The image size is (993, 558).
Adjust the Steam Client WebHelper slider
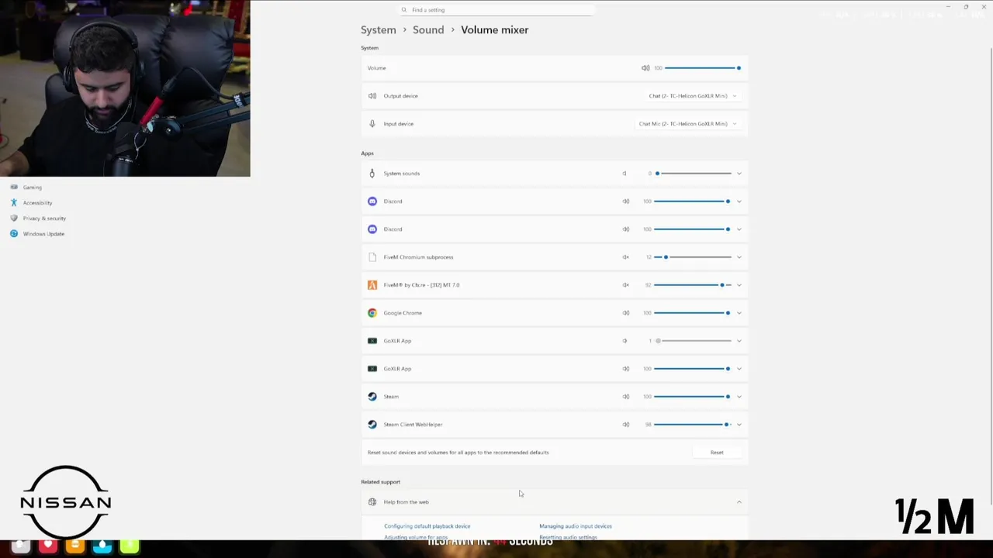tap(692, 425)
